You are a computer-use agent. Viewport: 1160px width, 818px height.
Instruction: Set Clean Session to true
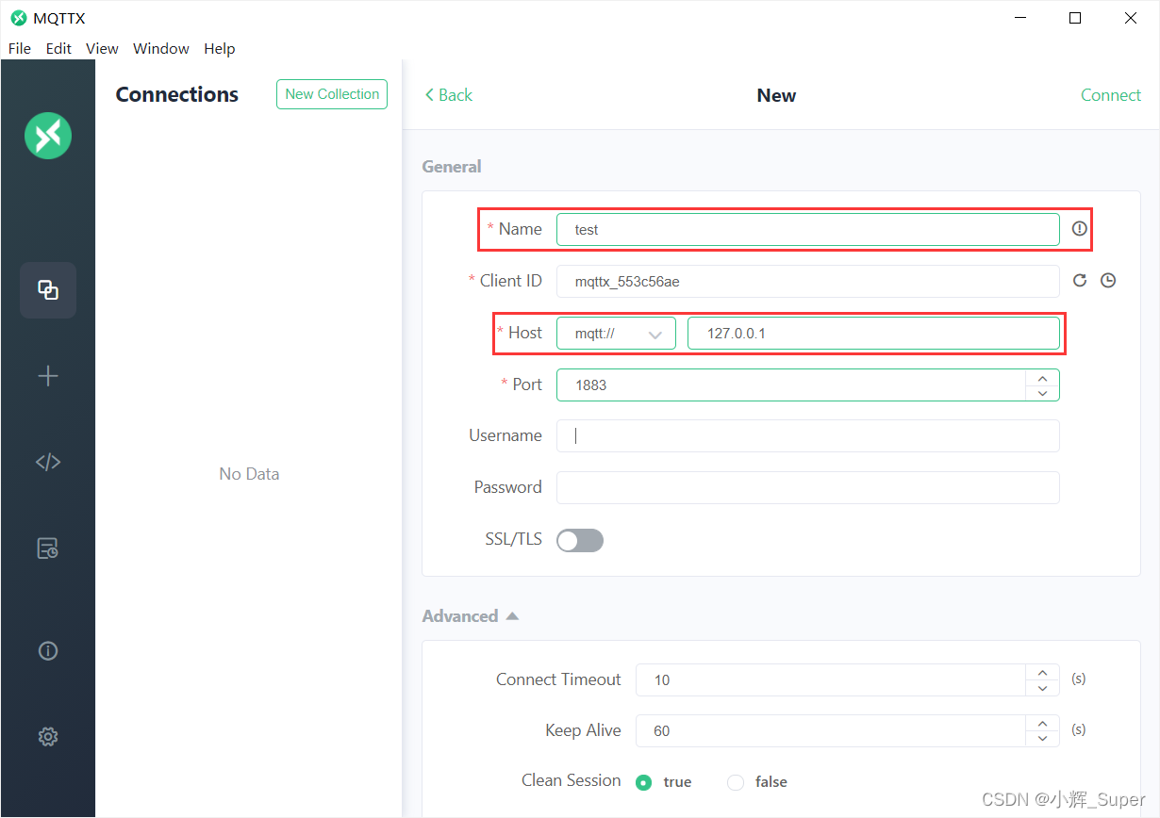(664, 781)
